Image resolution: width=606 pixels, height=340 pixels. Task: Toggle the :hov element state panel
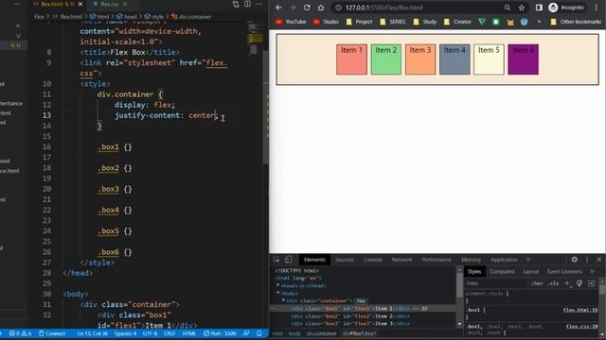coord(537,283)
